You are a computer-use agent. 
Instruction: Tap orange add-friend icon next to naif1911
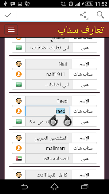pos(19,74)
